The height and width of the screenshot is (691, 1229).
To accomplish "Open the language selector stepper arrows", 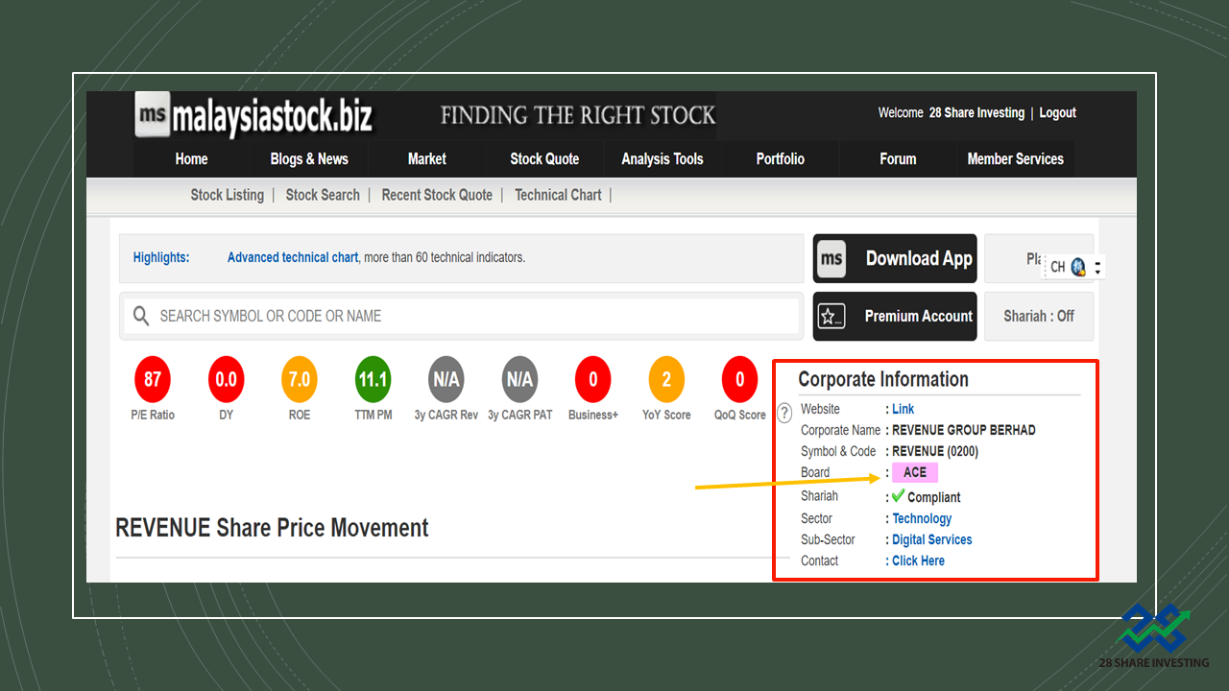I will point(1097,268).
